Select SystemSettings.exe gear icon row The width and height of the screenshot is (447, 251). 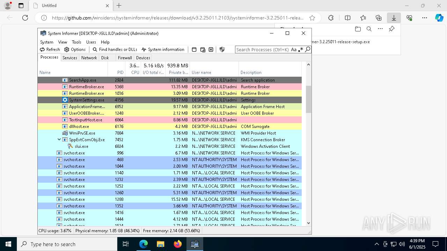coord(170,100)
